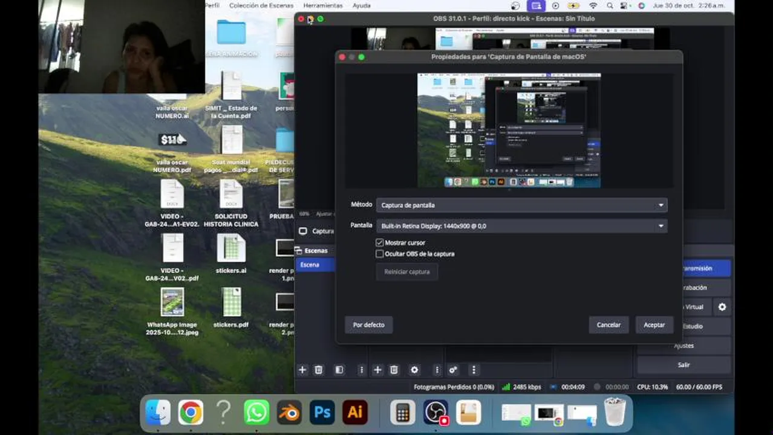The height and width of the screenshot is (435, 773).
Task: Click the Estudio mode button
Action: (706, 326)
